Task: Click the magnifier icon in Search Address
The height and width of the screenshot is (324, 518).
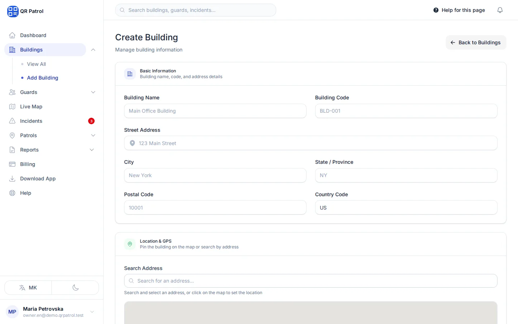Action: coord(131,281)
